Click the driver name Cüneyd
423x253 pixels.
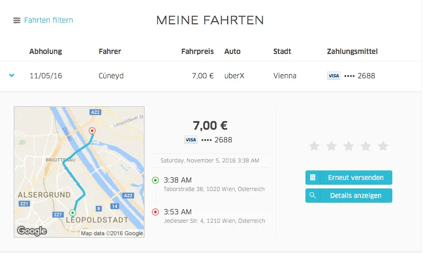pos(111,76)
